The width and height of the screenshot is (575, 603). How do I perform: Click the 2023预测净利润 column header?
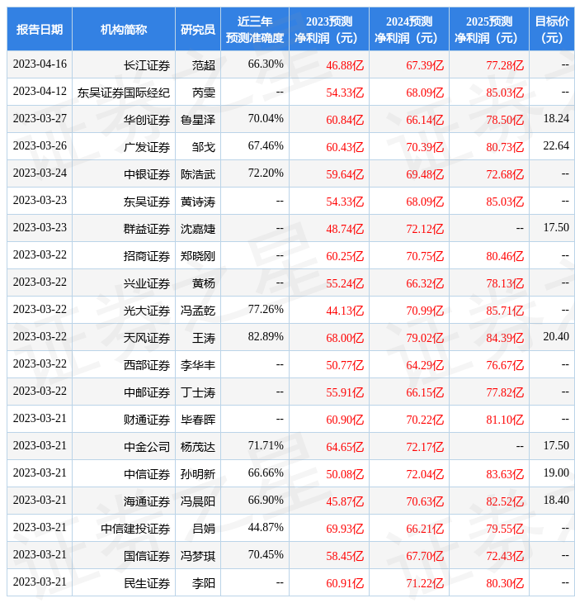coord(329,30)
